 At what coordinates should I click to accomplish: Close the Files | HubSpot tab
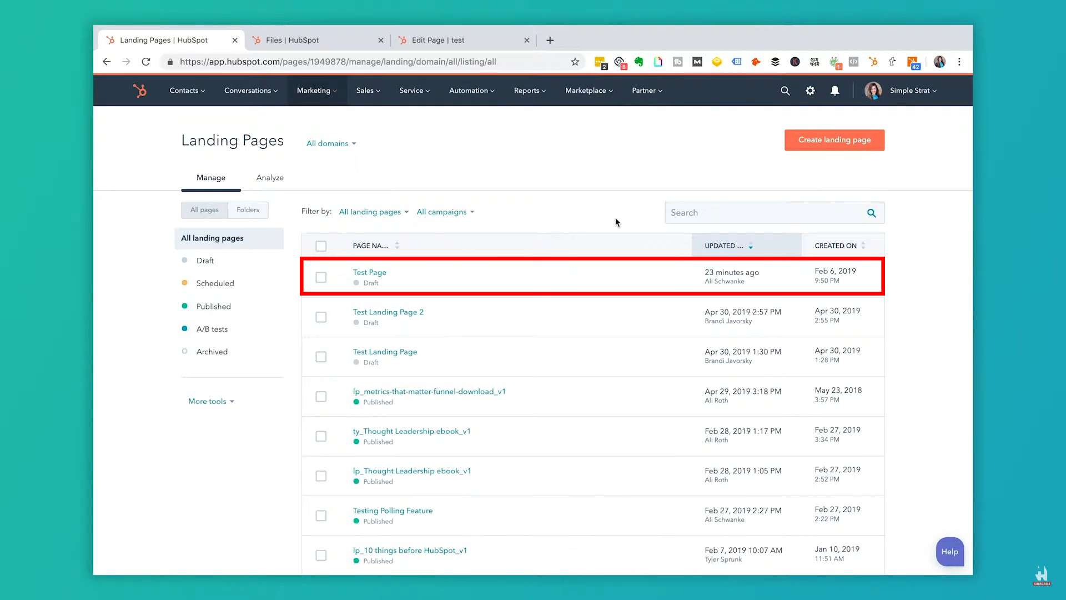(380, 40)
